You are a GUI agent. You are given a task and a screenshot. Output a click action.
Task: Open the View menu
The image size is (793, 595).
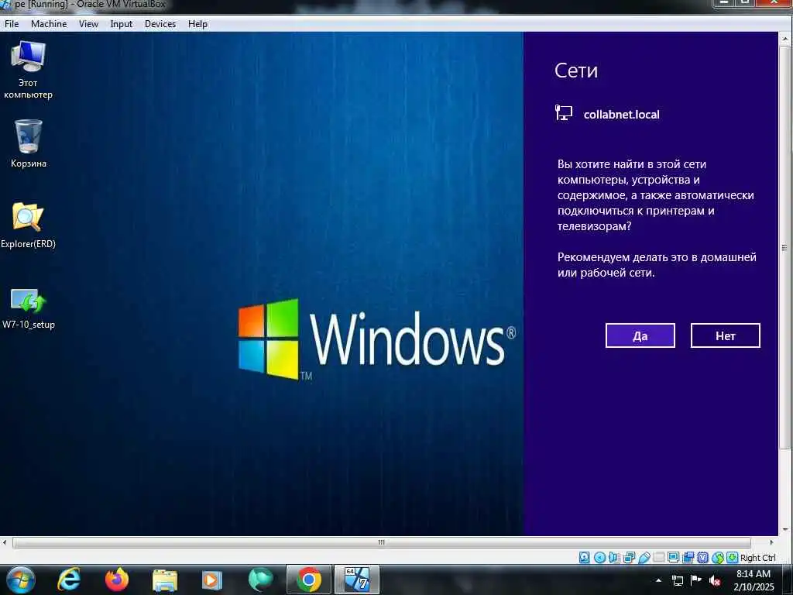pos(88,24)
